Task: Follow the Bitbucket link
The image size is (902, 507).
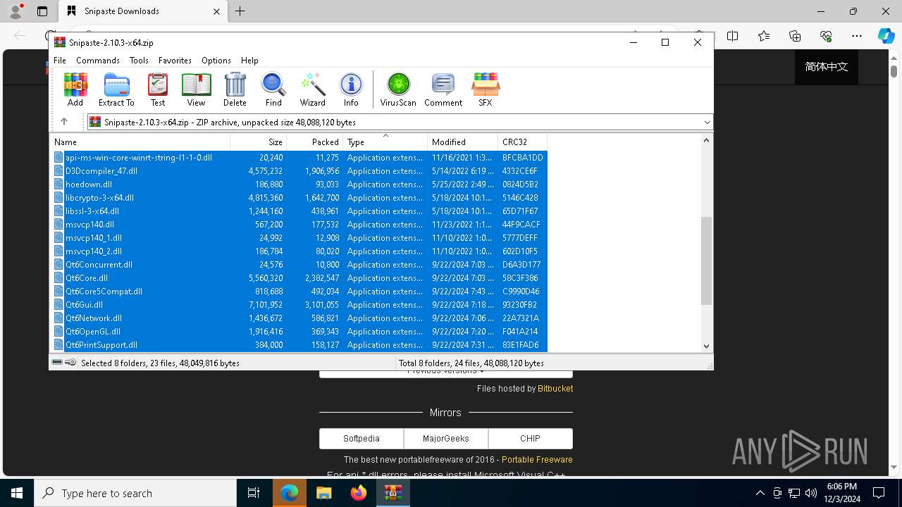Action: [x=555, y=389]
